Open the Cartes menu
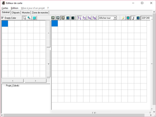The height and width of the screenshot is (117, 156). click(x=5, y=8)
